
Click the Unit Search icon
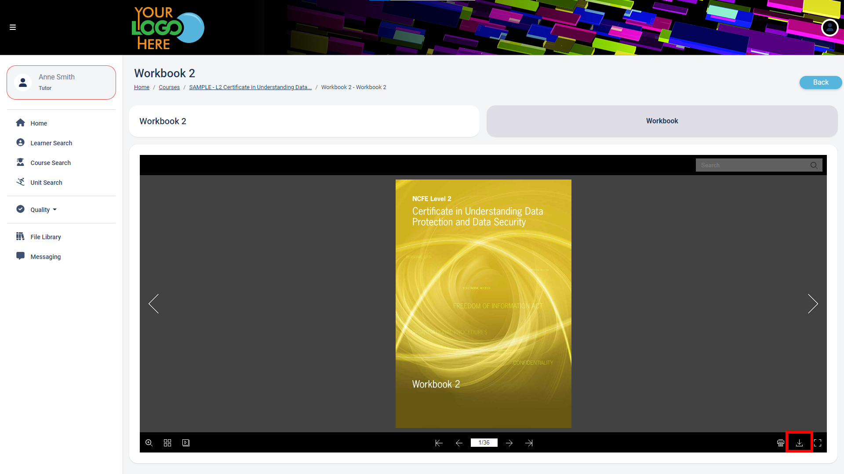(x=20, y=182)
